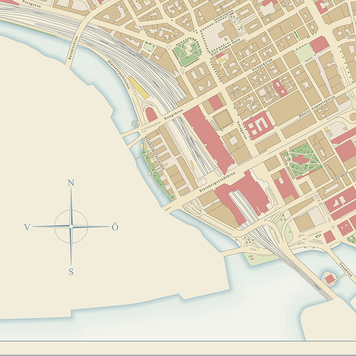The height and width of the screenshot is (356, 356).
Task: Click the Vasabron bridge label
Action: tap(346, 269)
